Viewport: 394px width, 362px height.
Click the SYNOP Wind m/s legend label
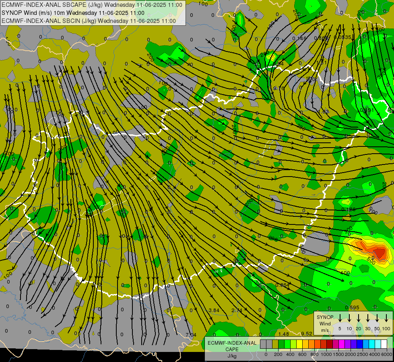(x=325, y=323)
